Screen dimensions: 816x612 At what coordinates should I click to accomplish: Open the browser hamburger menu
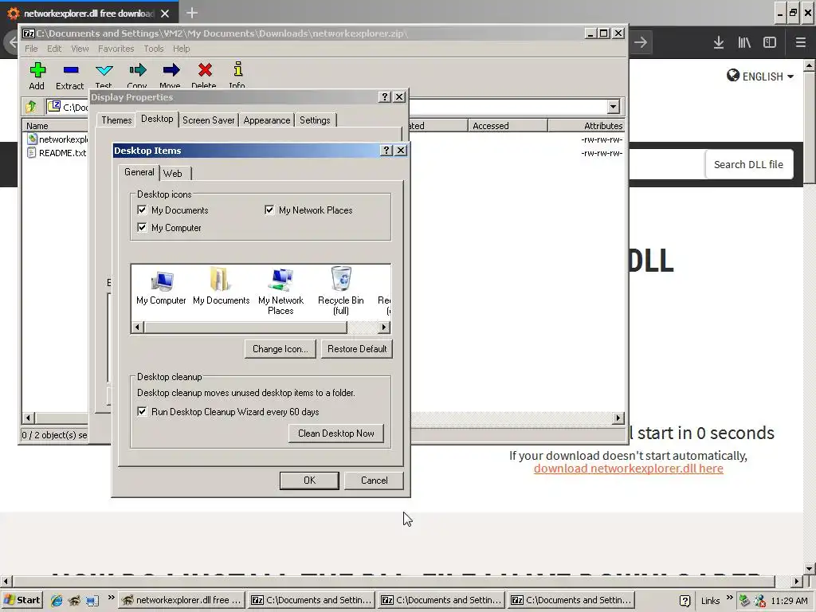[x=801, y=43]
